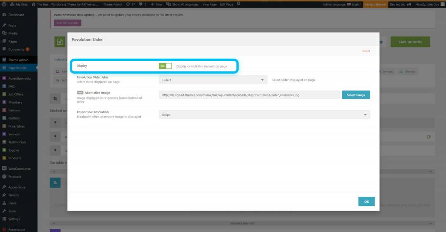Open Services in the sidebar

14,134
